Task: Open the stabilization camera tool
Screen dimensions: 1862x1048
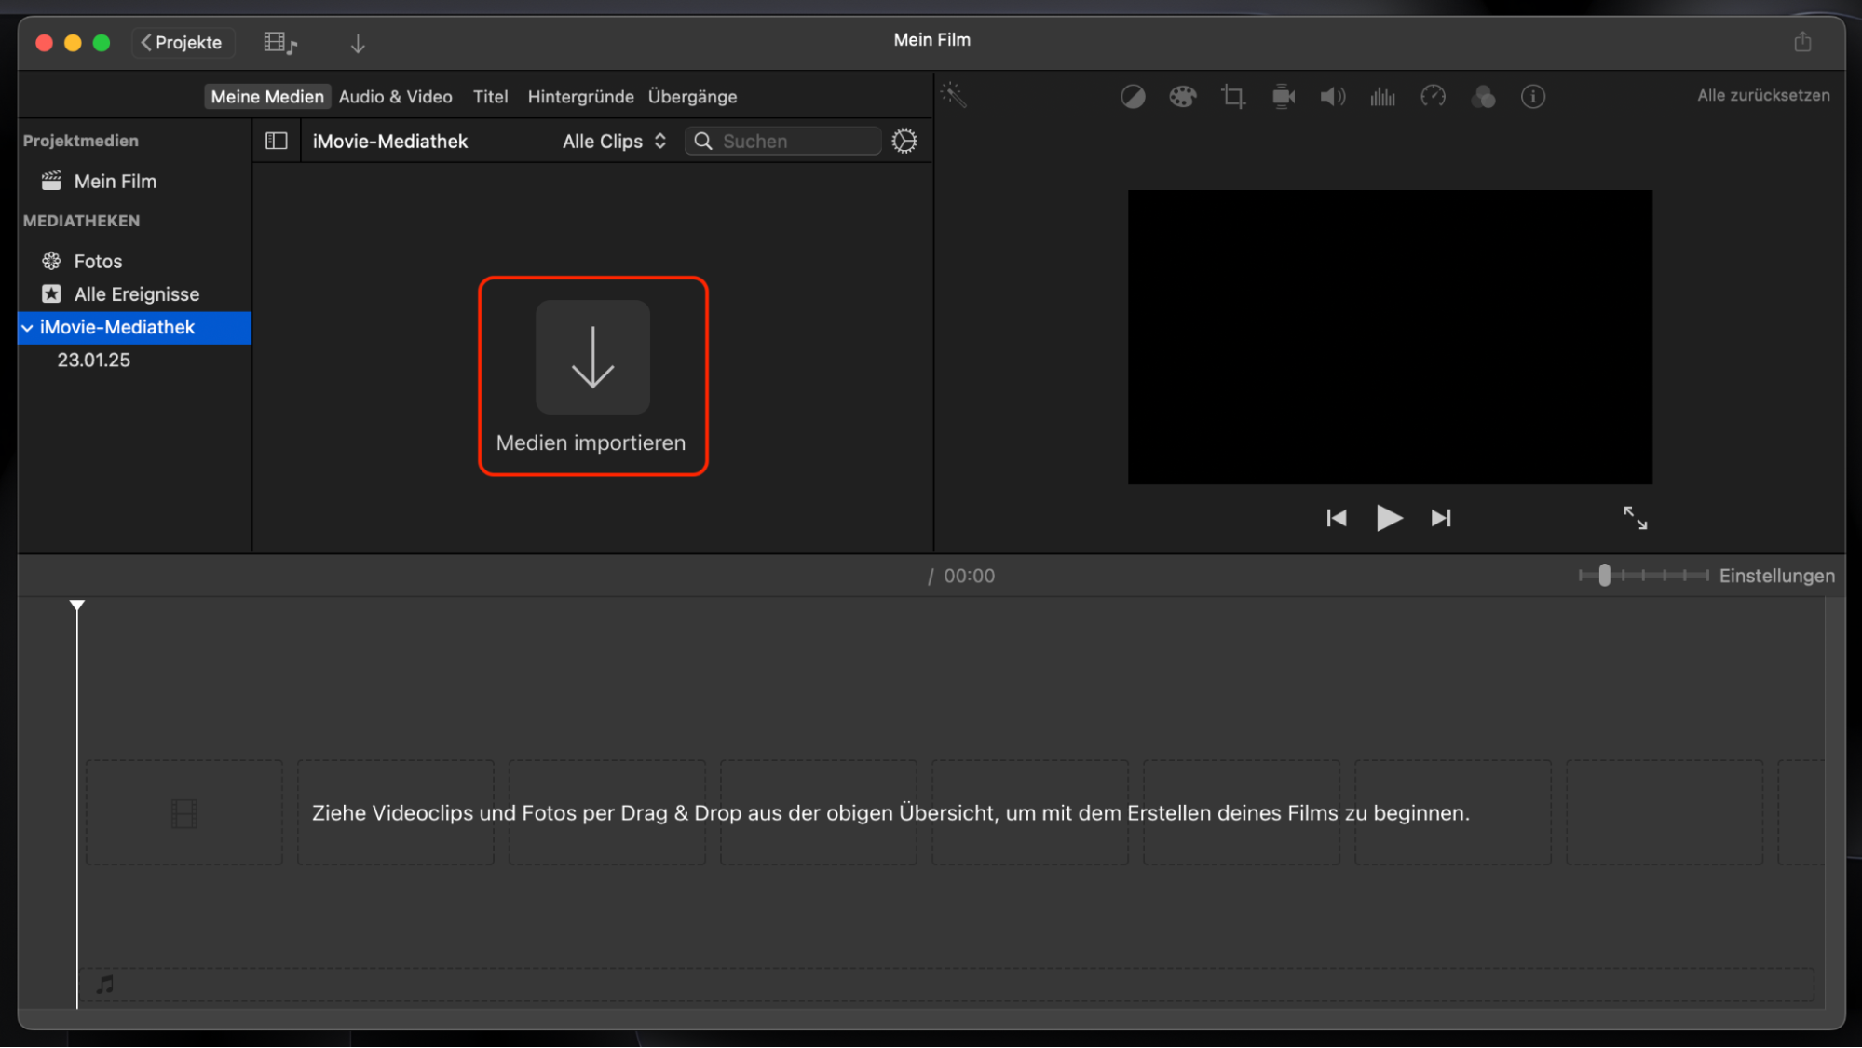Action: [1284, 97]
